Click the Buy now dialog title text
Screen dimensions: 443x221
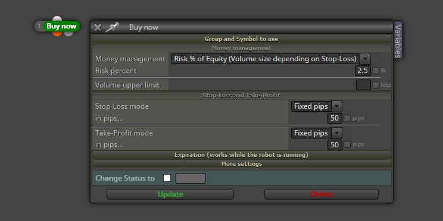pyautogui.click(x=144, y=27)
